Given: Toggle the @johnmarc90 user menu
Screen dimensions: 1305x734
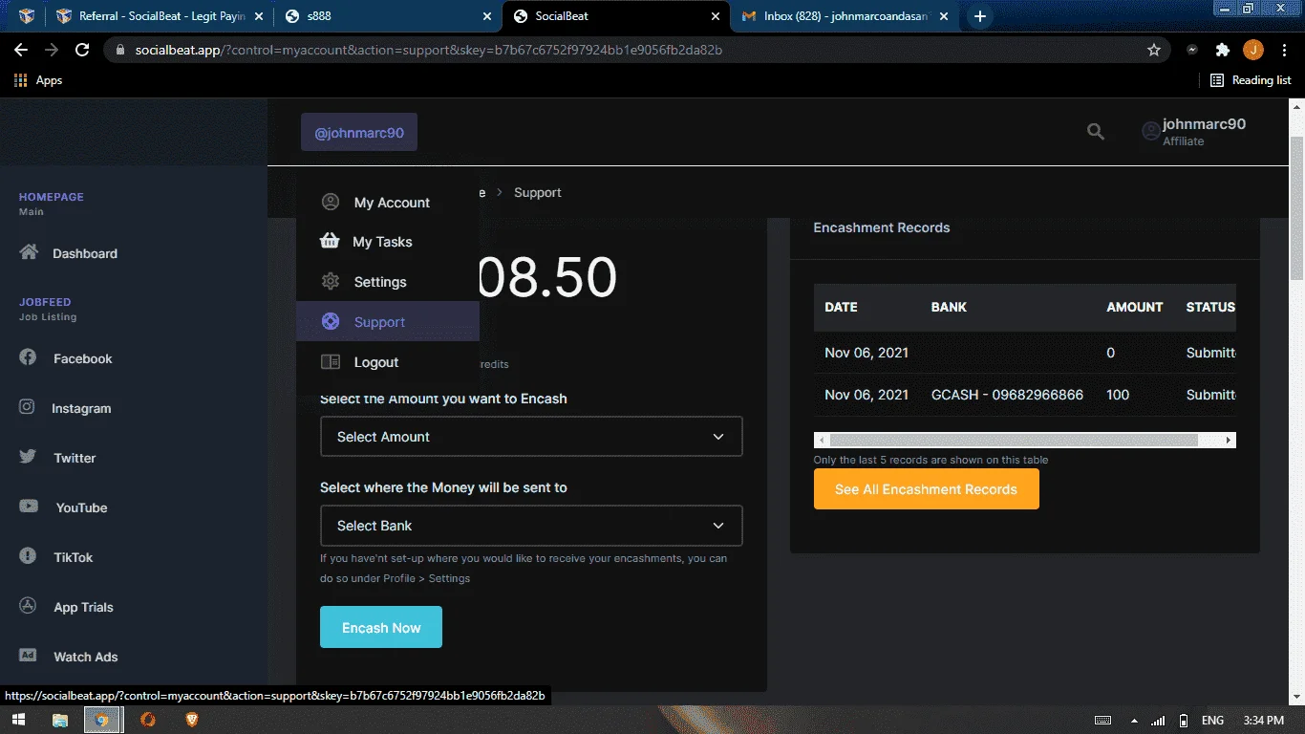Looking at the screenshot, I should coord(359,133).
